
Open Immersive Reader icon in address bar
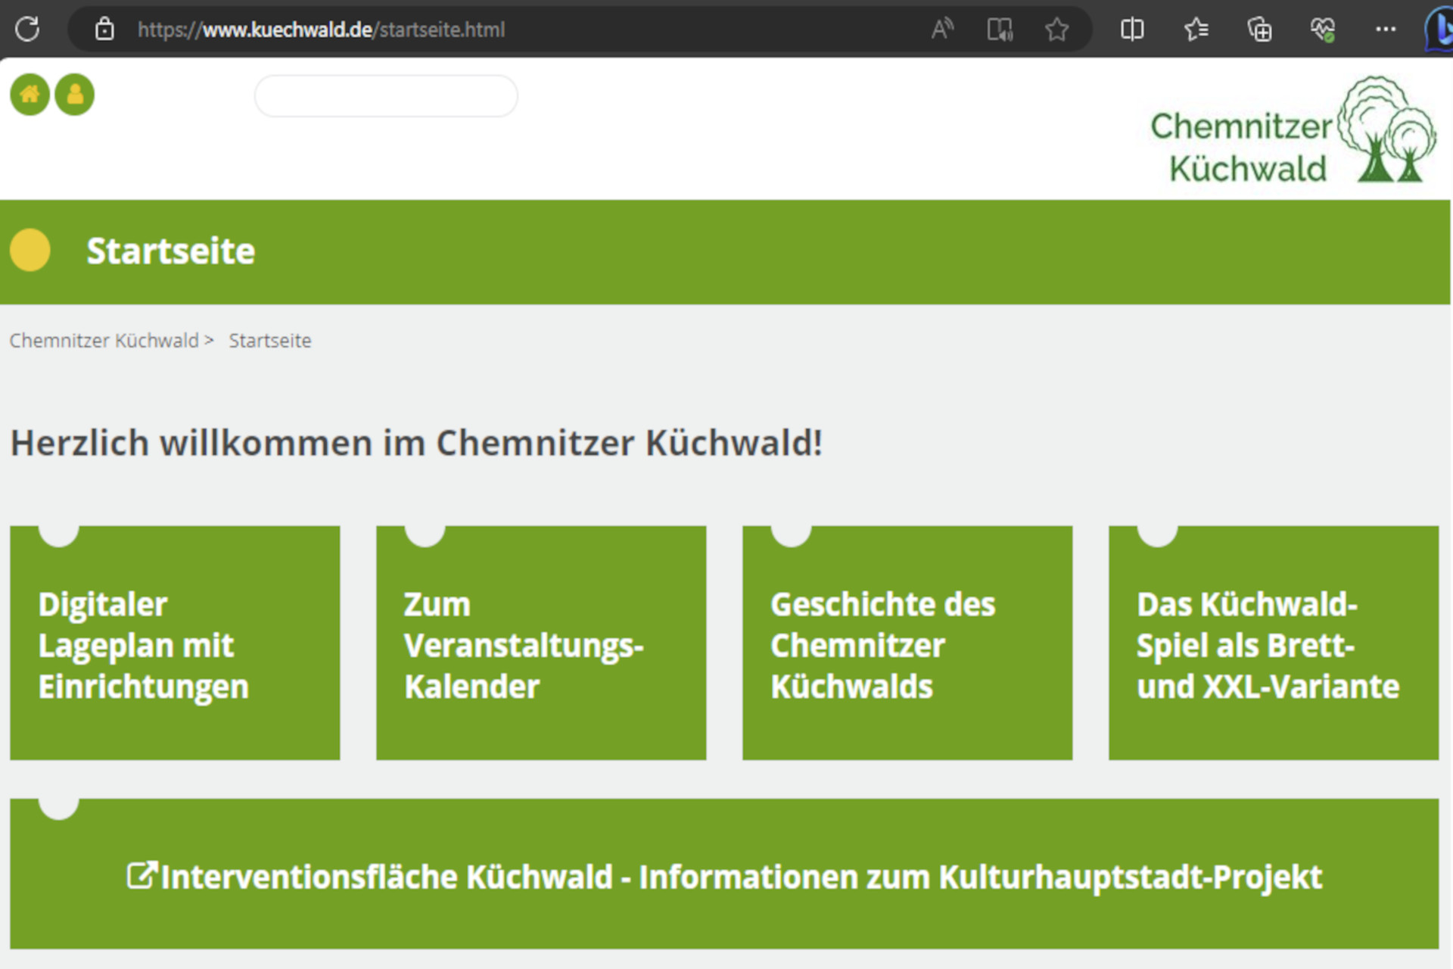tap(1000, 30)
